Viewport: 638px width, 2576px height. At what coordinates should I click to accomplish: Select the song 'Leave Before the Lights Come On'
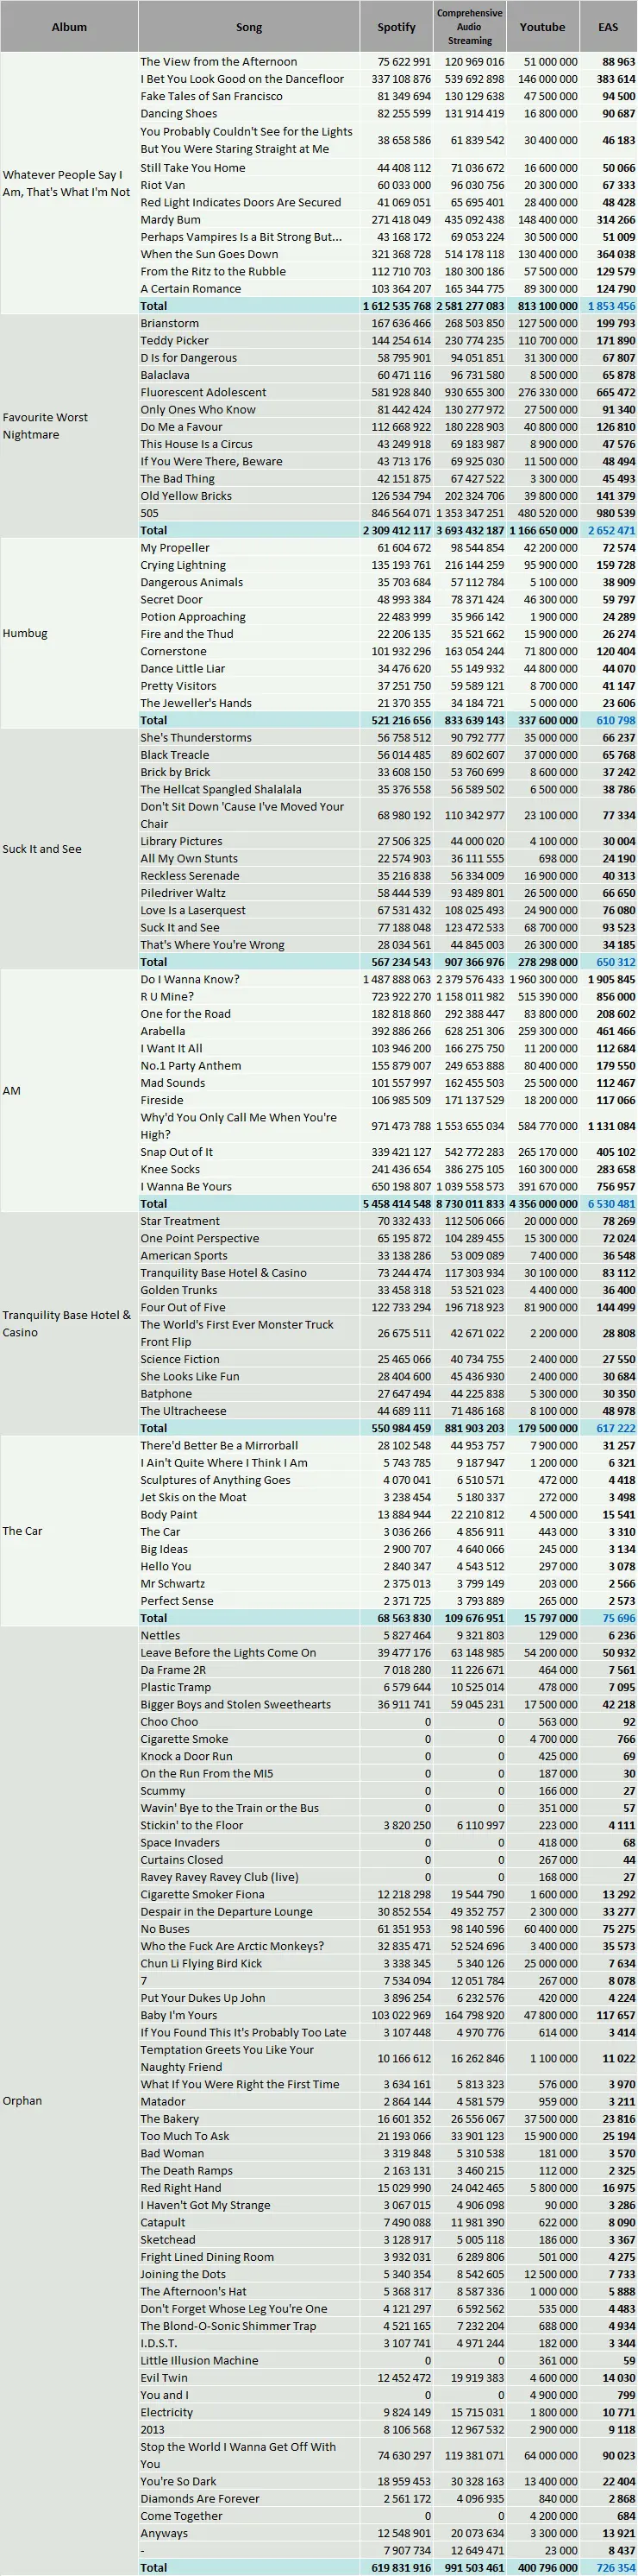(228, 1653)
